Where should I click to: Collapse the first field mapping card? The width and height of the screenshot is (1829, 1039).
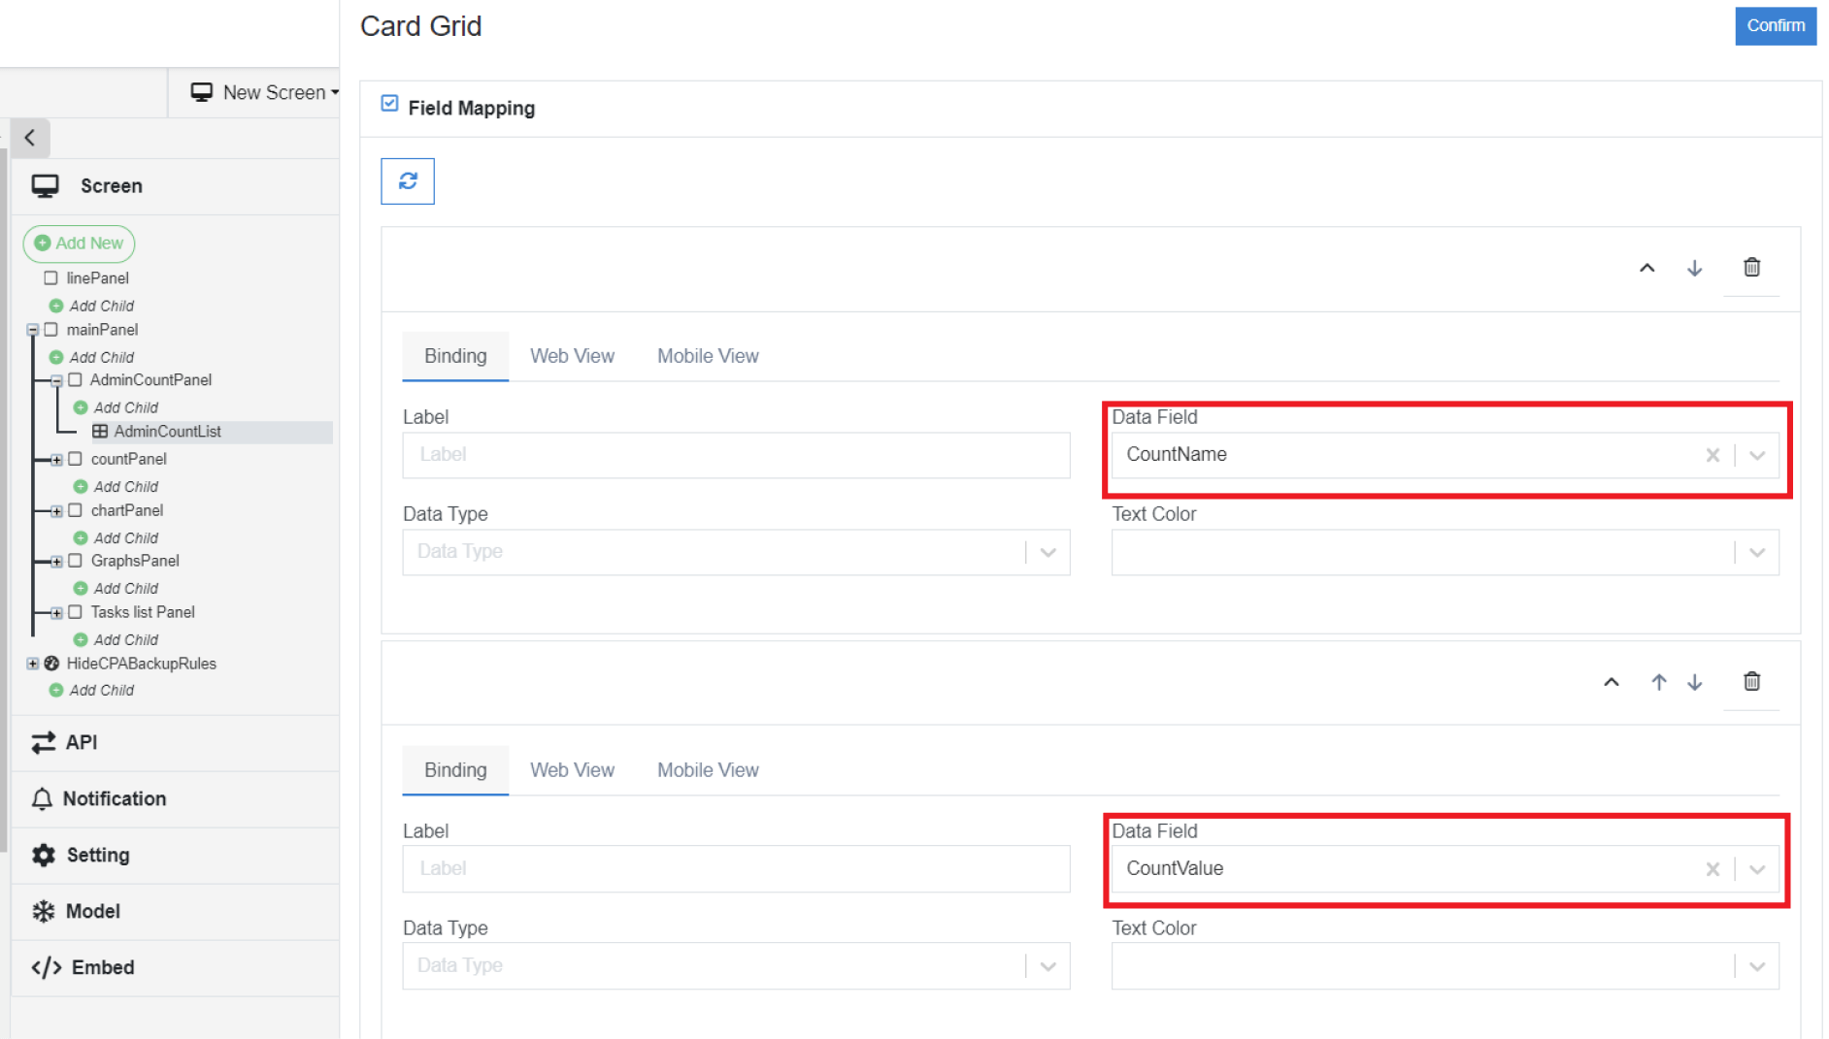(x=1646, y=269)
